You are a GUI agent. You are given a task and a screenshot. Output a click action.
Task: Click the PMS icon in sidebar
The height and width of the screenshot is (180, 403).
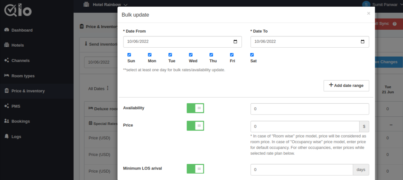point(6,106)
